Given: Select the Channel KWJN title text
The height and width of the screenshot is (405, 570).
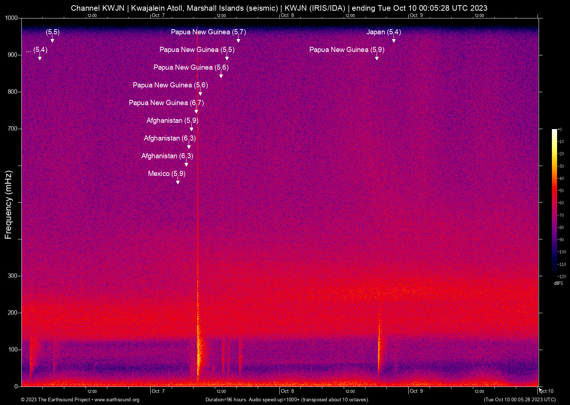Looking at the screenshot, I should [x=98, y=8].
